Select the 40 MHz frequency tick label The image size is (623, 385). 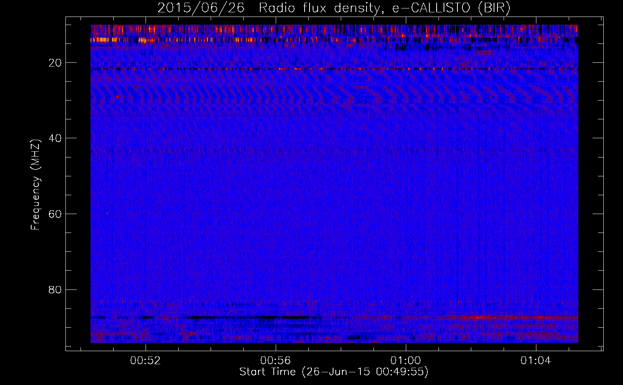tap(55, 138)
